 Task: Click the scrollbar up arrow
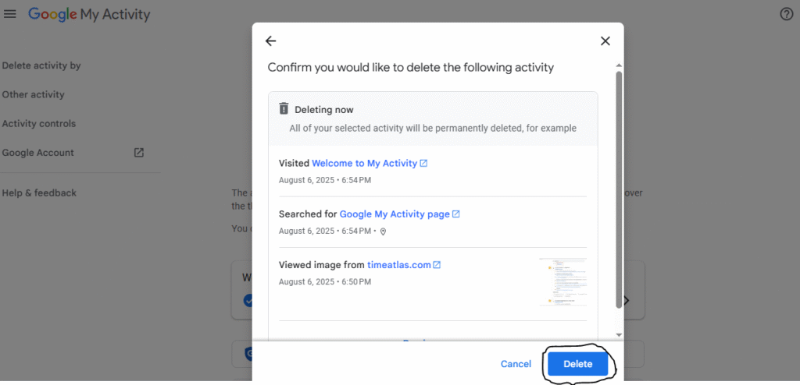pos(619,65)
